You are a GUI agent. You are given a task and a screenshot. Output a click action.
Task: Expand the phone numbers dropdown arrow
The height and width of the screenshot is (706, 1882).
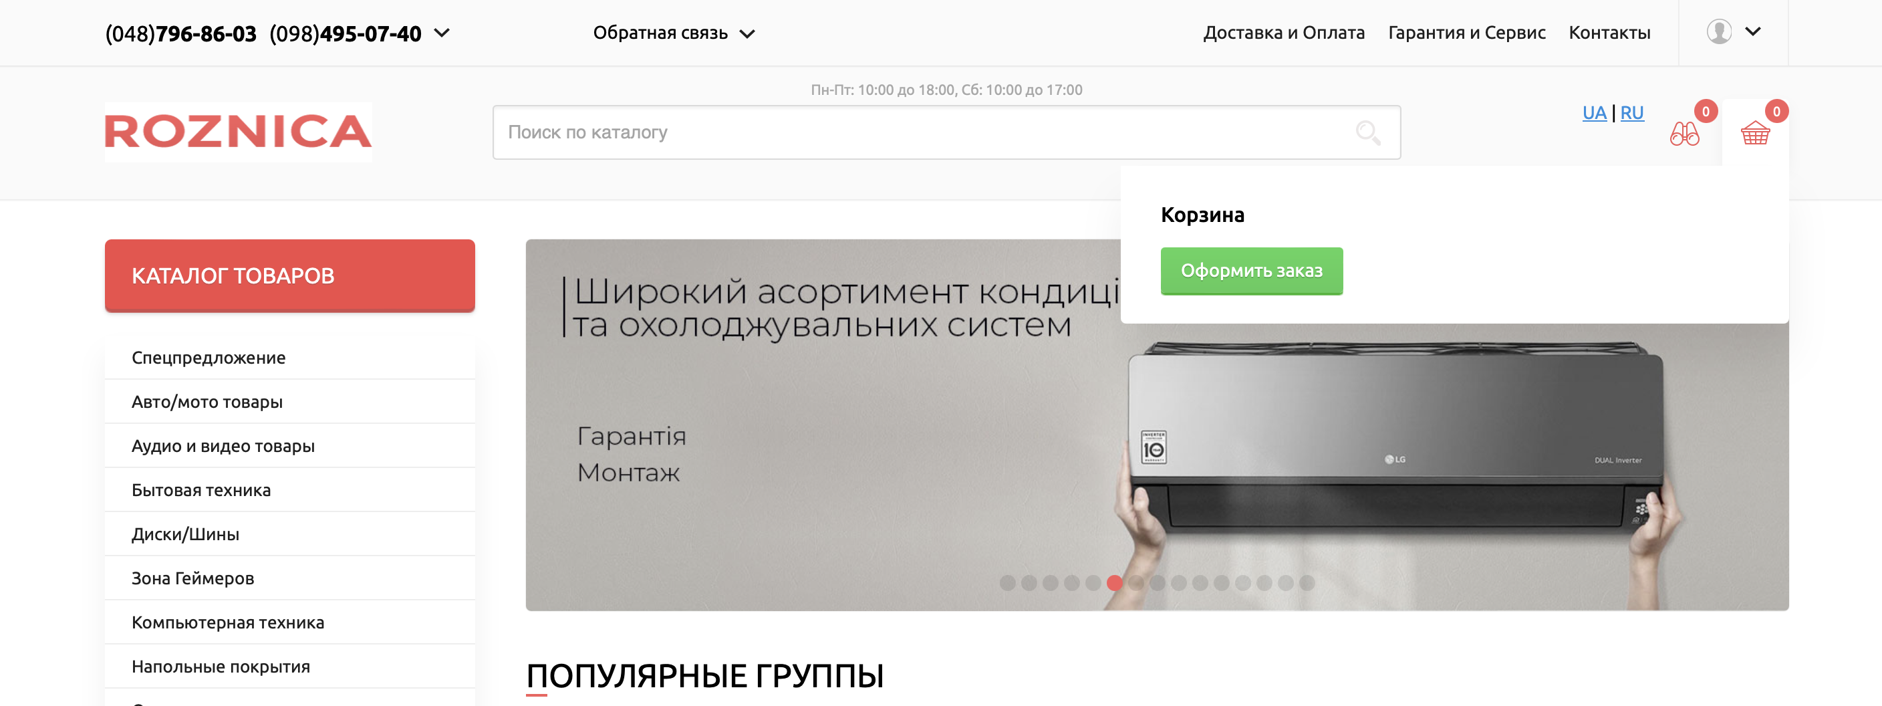(x=442, y=33)
